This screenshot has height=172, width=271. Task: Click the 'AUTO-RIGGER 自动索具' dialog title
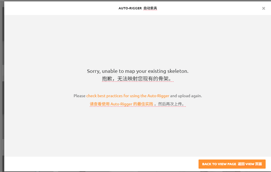point(138,8)
